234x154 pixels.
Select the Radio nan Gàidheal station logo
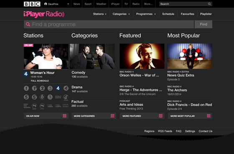tap(27, 106)
